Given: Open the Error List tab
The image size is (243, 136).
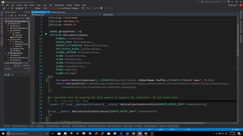Looking at the screenshot, I should 7,126.
